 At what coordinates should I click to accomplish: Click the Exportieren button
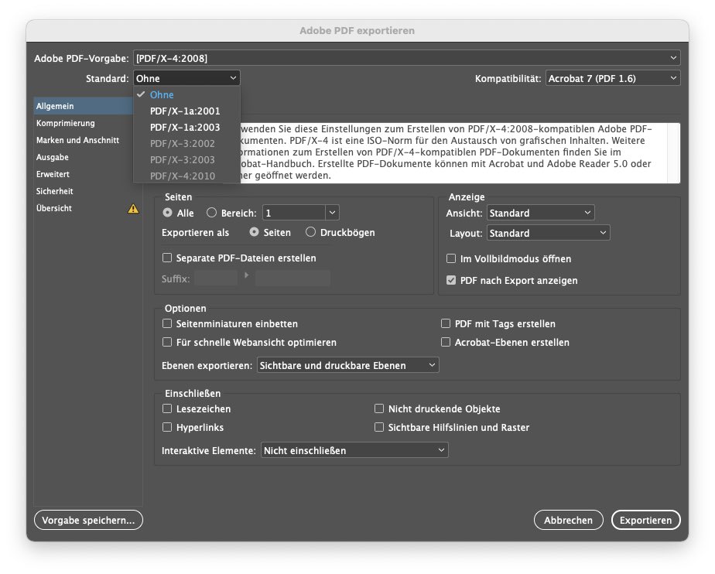[x=645, y=520]
